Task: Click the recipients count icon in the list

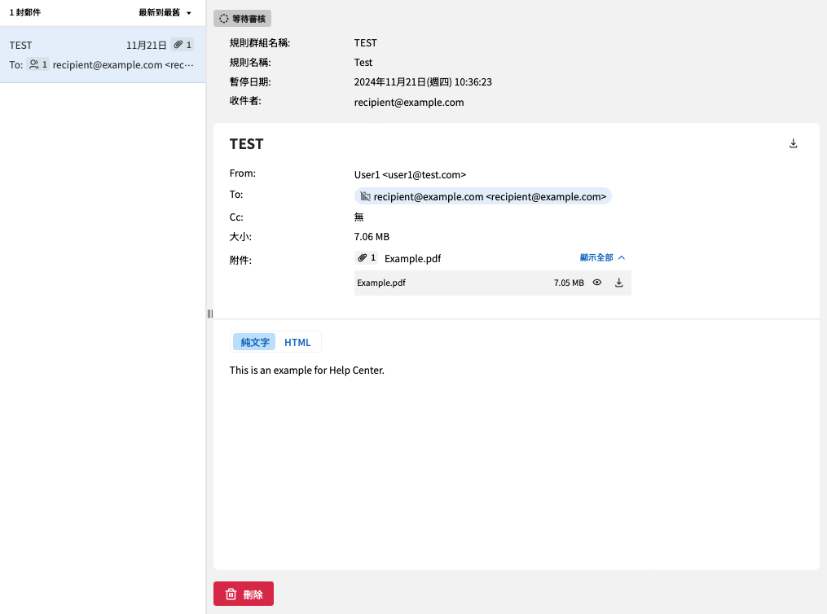Action: click(37, 64)
